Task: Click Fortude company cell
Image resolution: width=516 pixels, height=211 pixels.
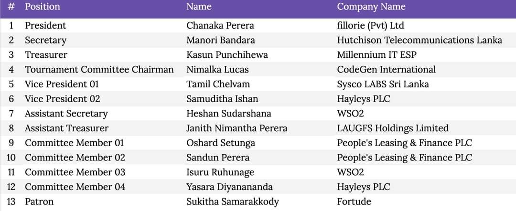Action: [354, 201]
